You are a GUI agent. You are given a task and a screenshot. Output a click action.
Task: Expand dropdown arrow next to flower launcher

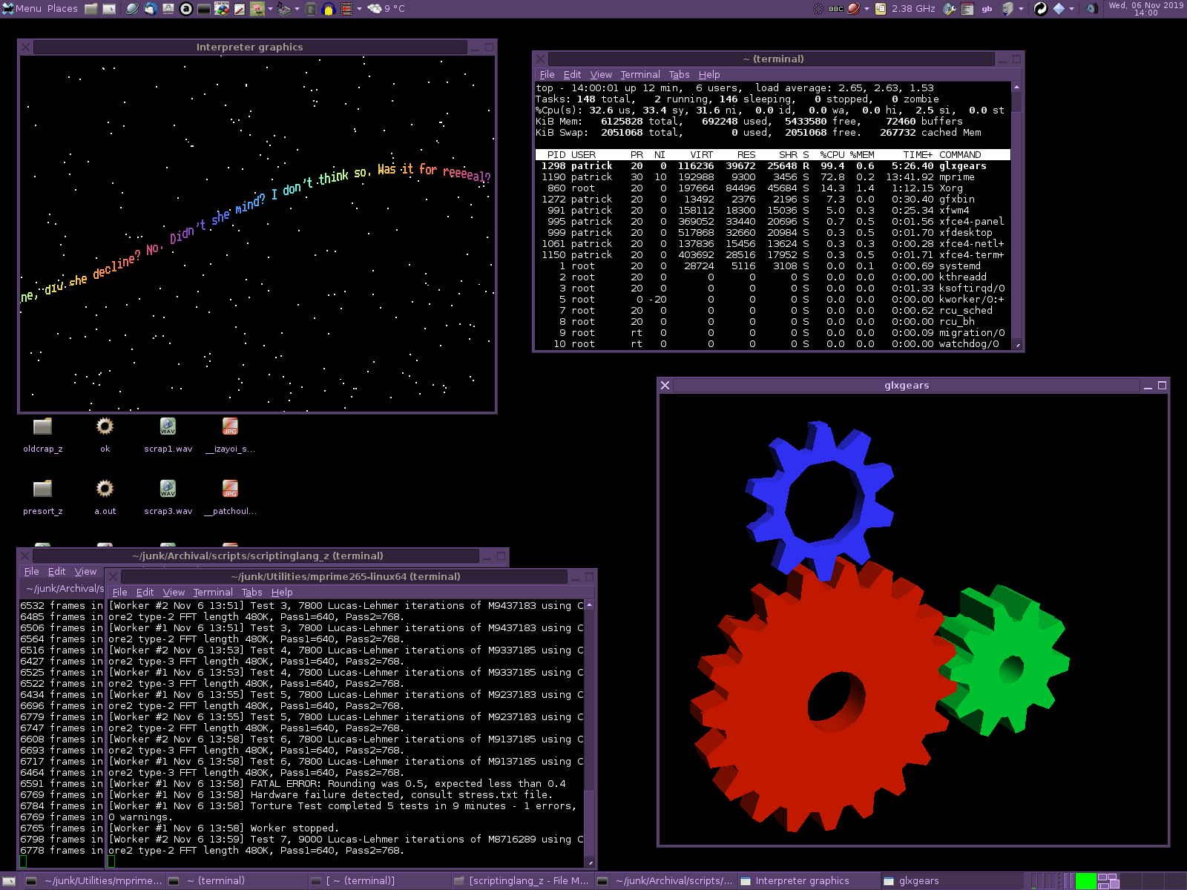[x=270, y=9]
